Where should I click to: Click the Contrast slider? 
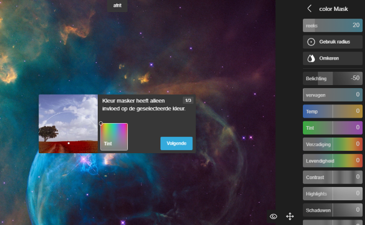click(332, 177)
